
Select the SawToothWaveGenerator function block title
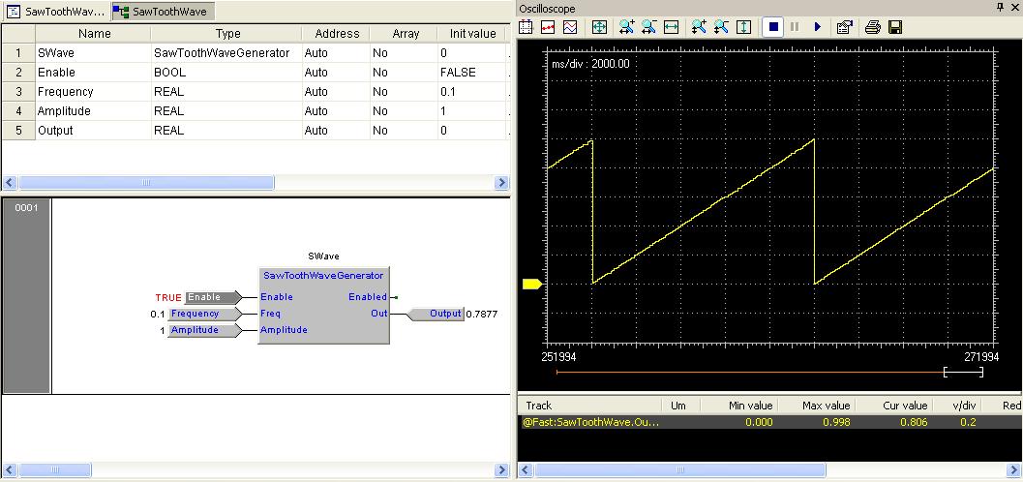click(323, 276)
